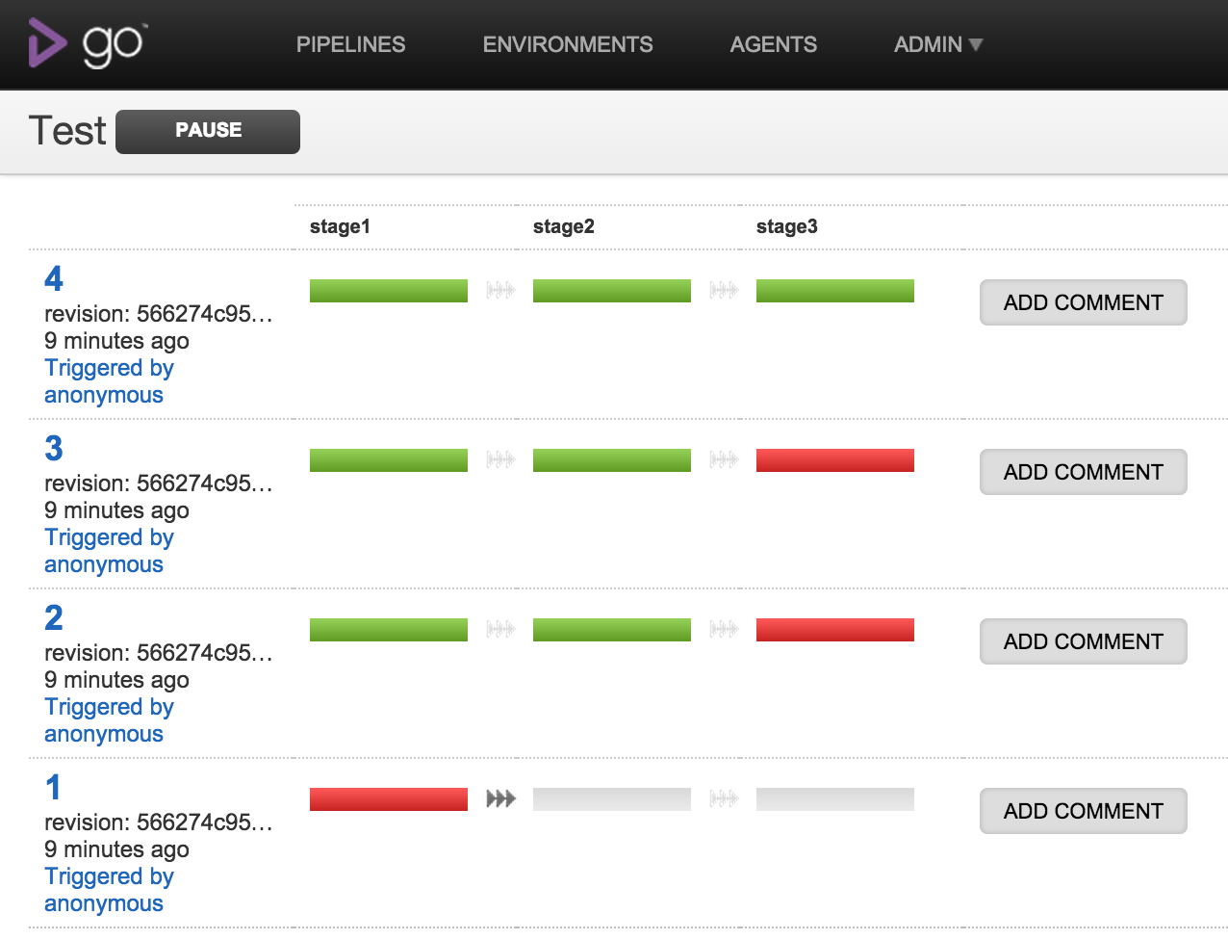Click arrow icon between stage1 and stage2, run 4

pyautogui.click(x=500, y=290)
